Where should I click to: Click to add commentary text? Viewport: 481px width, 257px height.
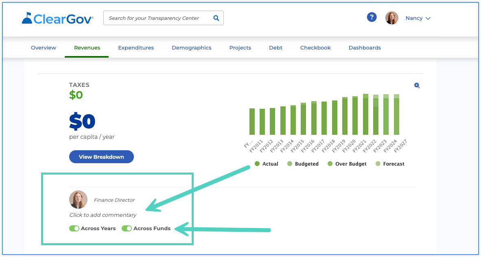click(103, 215)
